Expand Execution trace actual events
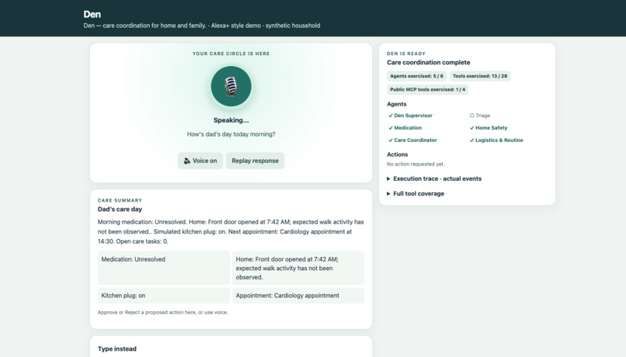 click(x=434, y=178)
